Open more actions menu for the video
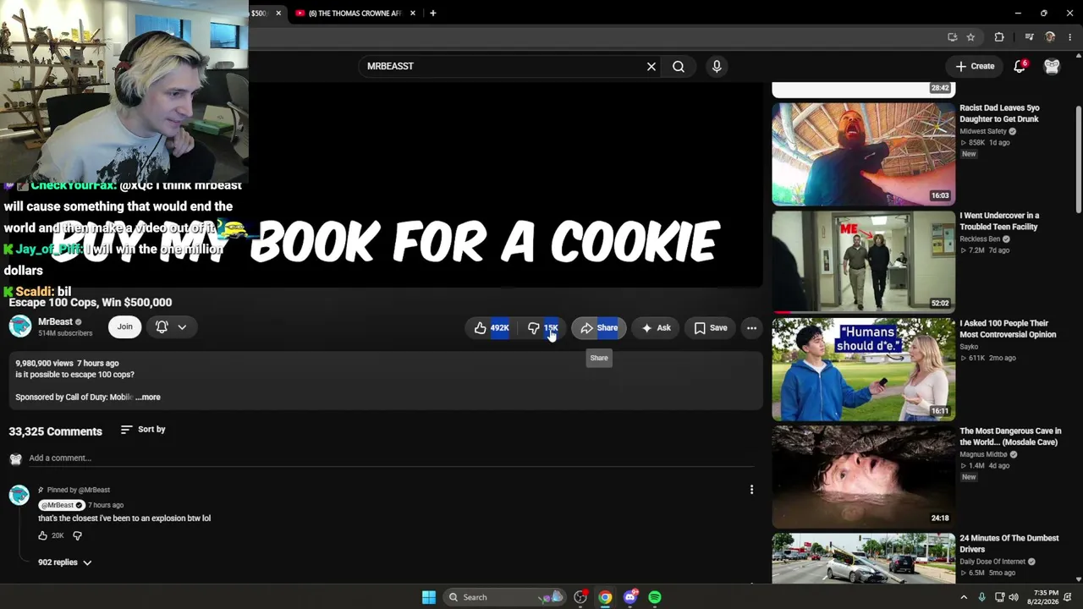This screenshot has width=1083, height=609. (x=751, y=327)
